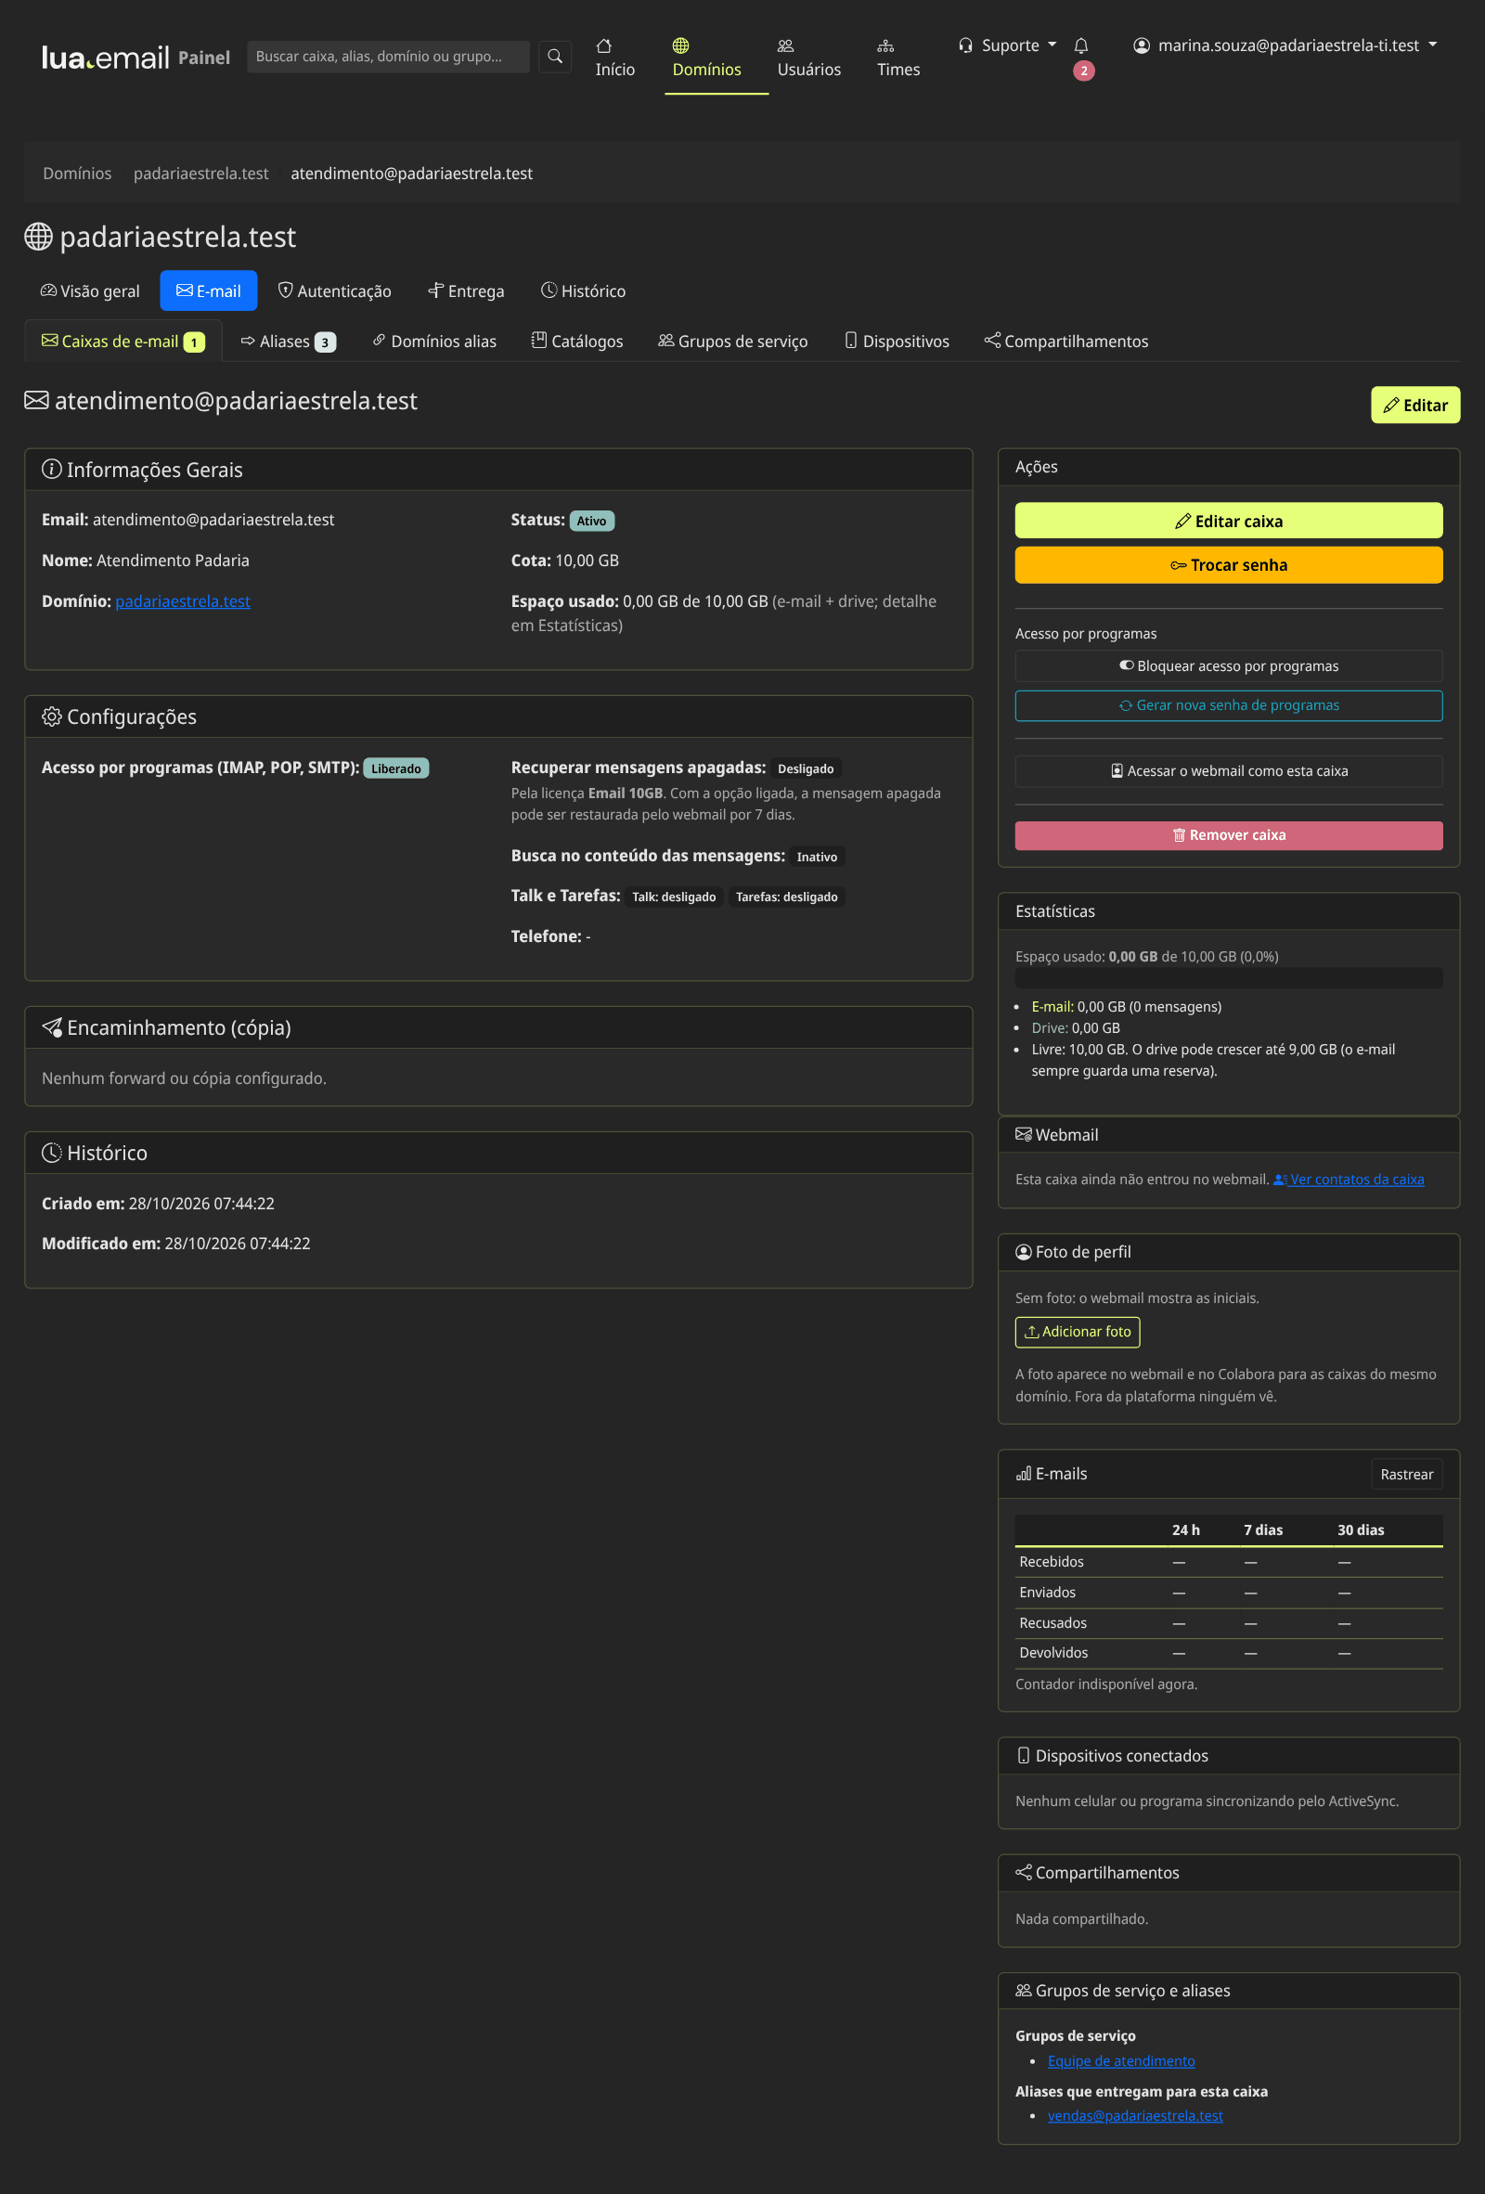This screenshot has width=1485, height=2194.
Task: Click Gerar nova senha de programas
Action: [x=1228, y=705]
